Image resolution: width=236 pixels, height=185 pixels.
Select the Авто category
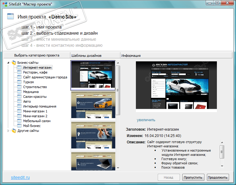(x=27, y=101)
